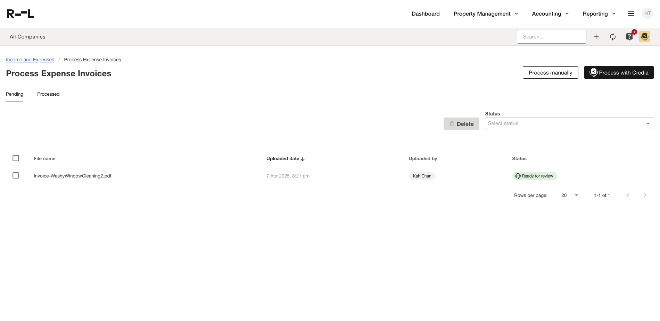660x321 pixels.
Task: Click the Kah Chan uploader chip
Action: tap(422, 176)
